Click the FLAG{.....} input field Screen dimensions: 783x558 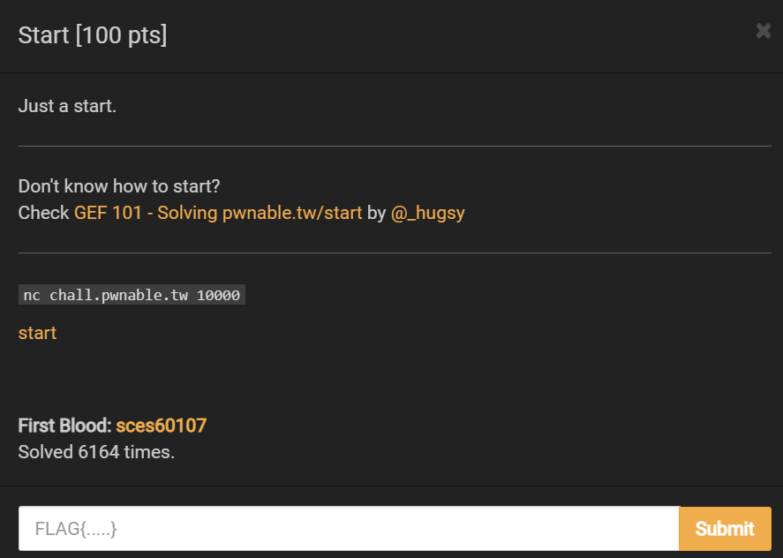click(x=349, y=529)
